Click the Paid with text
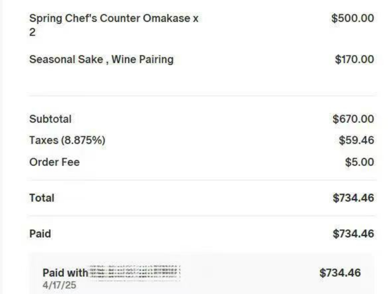388x294 pixels. [x=65, y=273]
